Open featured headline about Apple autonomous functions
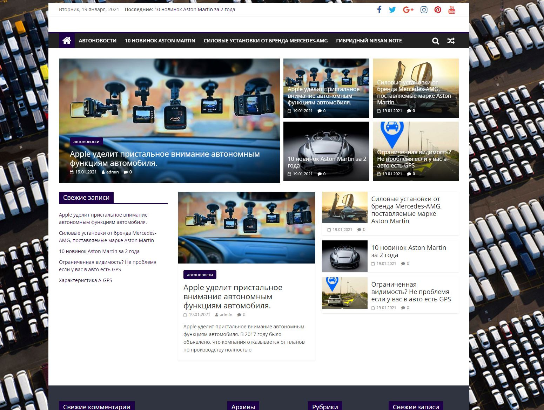 point(165,158)
